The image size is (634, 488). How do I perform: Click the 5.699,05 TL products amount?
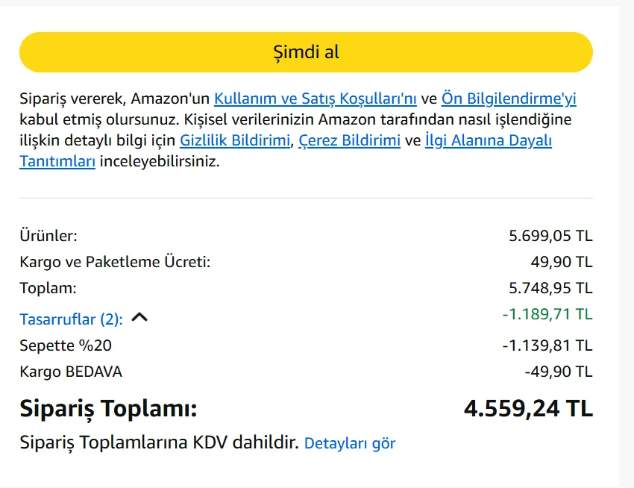tap(550, 236)
